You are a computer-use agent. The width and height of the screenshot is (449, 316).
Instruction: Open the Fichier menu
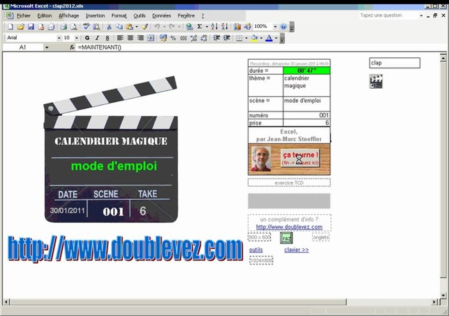coord(23,16)
